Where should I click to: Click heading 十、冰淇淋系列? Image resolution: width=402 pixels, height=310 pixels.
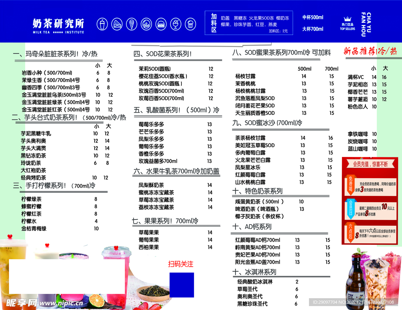254,272
